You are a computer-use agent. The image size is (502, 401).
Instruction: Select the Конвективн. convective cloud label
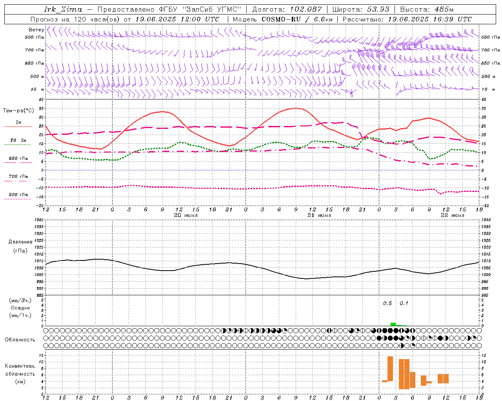pos(20,366)
